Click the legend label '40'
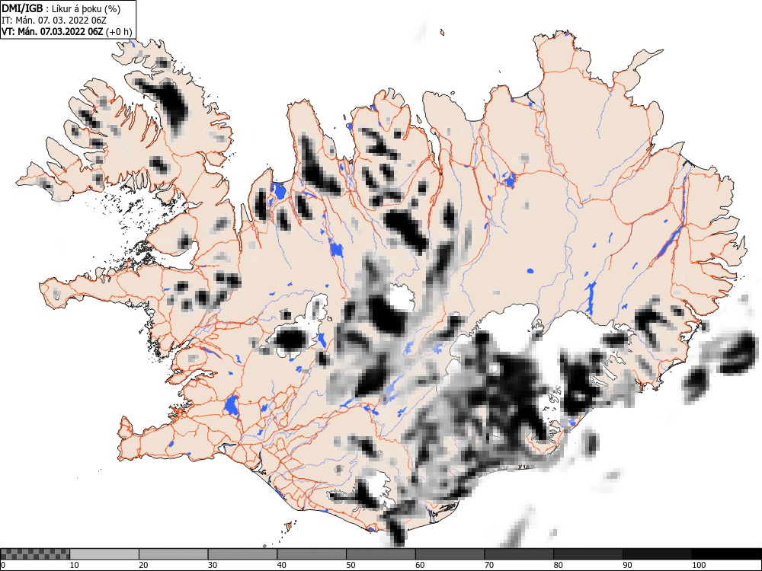Image resolution: width=762 pixels, height=571 pixels. 281,565
